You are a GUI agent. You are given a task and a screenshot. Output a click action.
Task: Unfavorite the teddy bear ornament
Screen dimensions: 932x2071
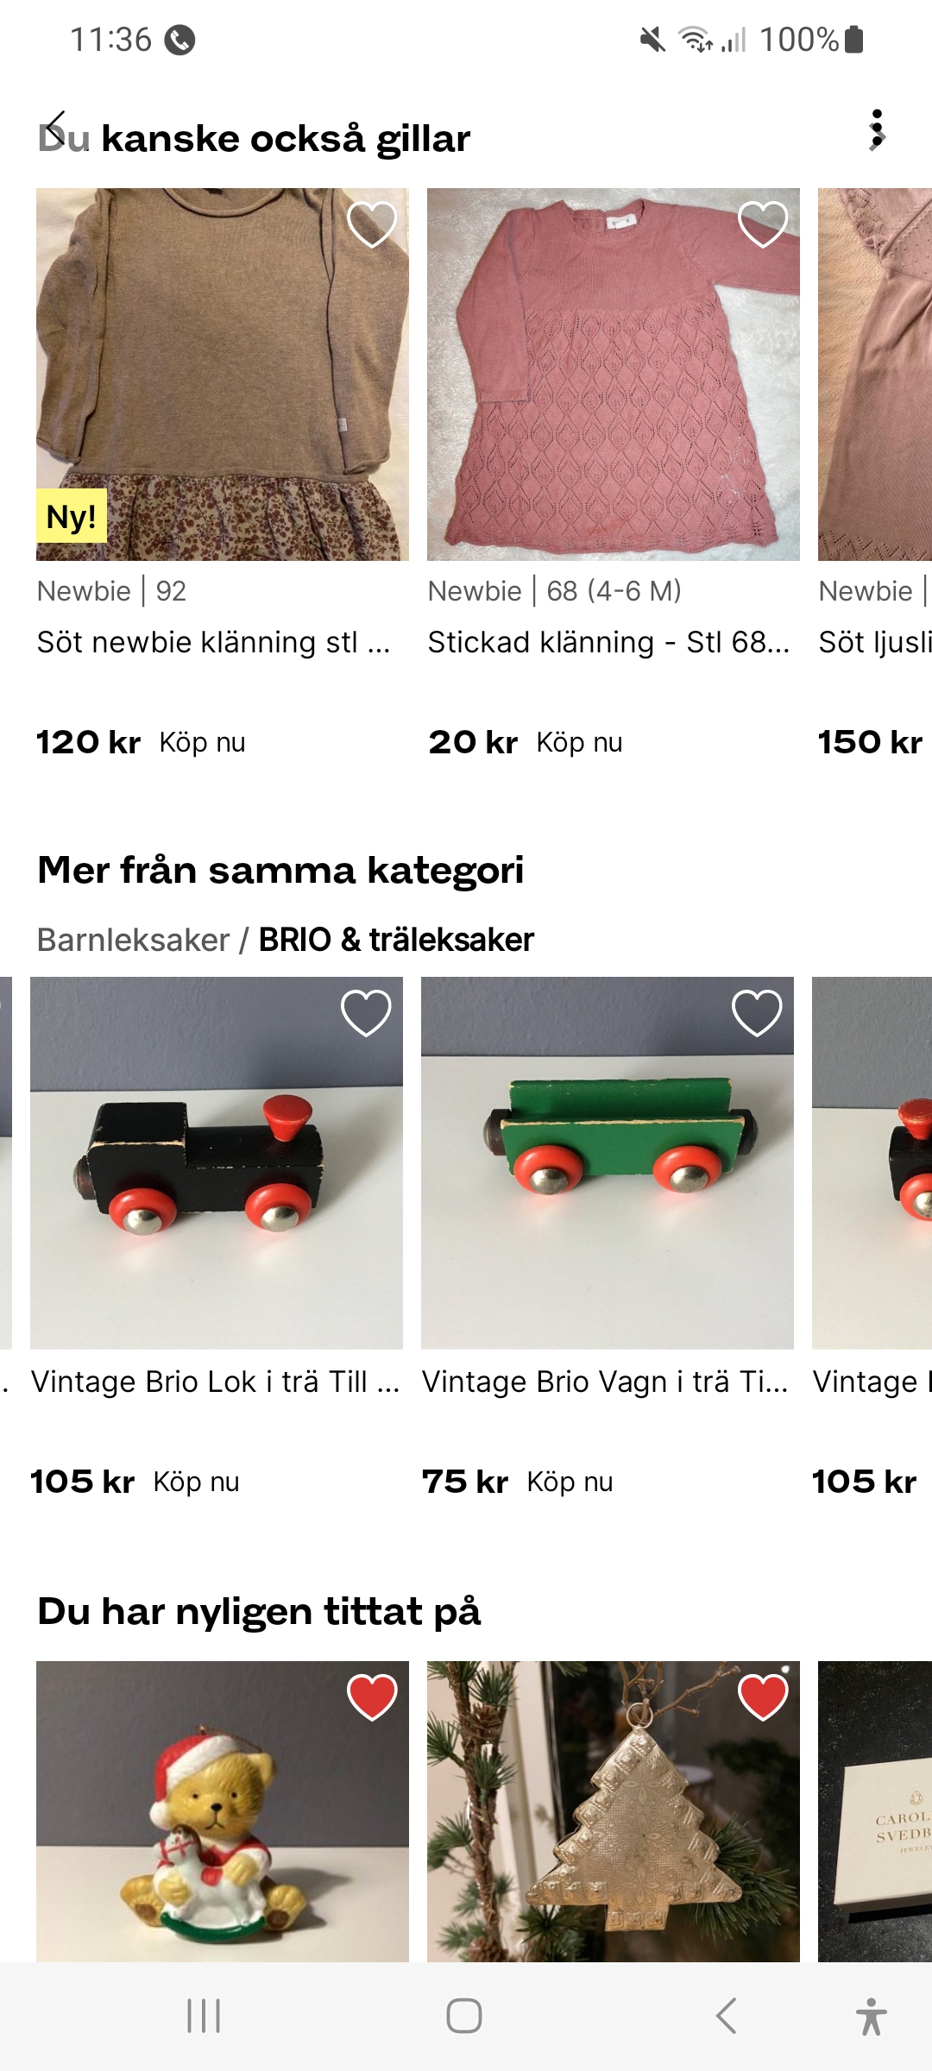click(372, 1696)
